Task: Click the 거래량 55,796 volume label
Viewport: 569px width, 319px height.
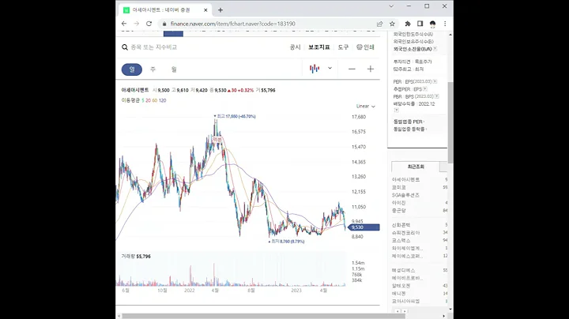Action: tap(136, 257)
